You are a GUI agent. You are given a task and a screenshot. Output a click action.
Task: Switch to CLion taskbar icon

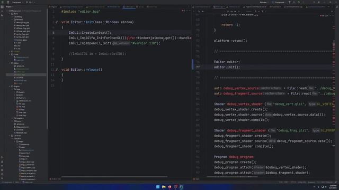click(x=181, y=187)
